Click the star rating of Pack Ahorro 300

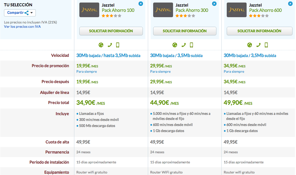(x=185, y=16)
